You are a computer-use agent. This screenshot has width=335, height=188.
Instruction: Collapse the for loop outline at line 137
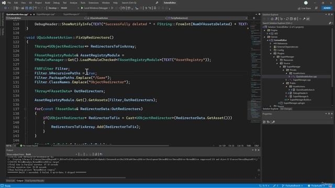click(25, 109)
